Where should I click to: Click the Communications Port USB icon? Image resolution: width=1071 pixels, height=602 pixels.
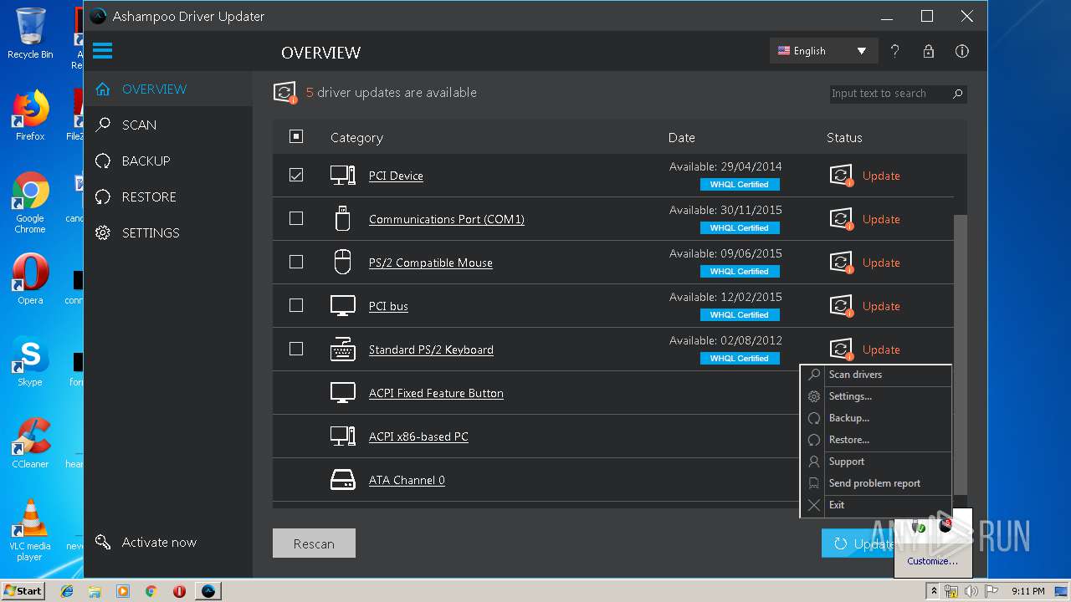point(342,219)
